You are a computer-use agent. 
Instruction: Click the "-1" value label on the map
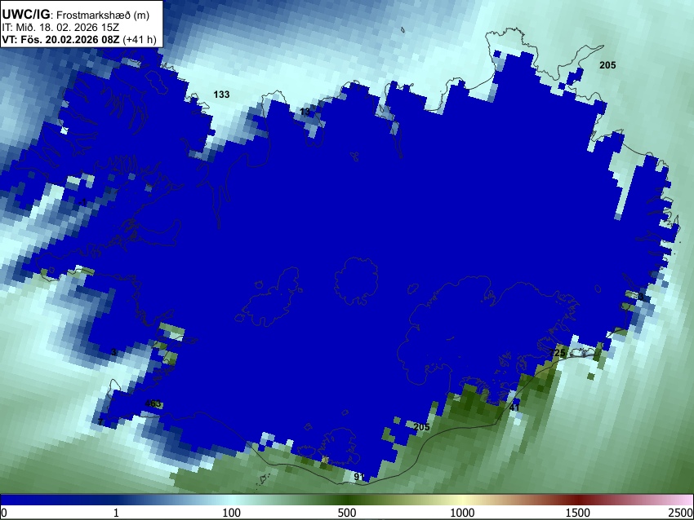[82, 202]
